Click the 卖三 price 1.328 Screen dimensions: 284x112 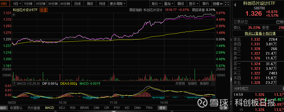(x=255, y=49)
